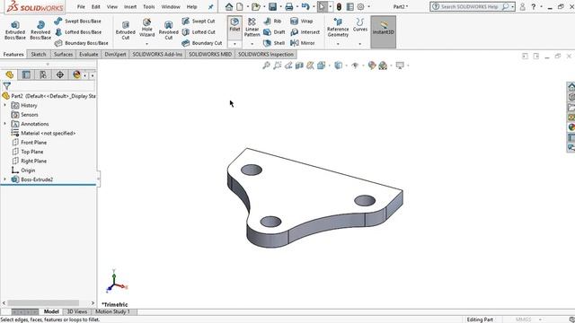Open Options gear in top toolbar
Image resolution: width=575 pixels, height=323 pixels.
[361, 6]
